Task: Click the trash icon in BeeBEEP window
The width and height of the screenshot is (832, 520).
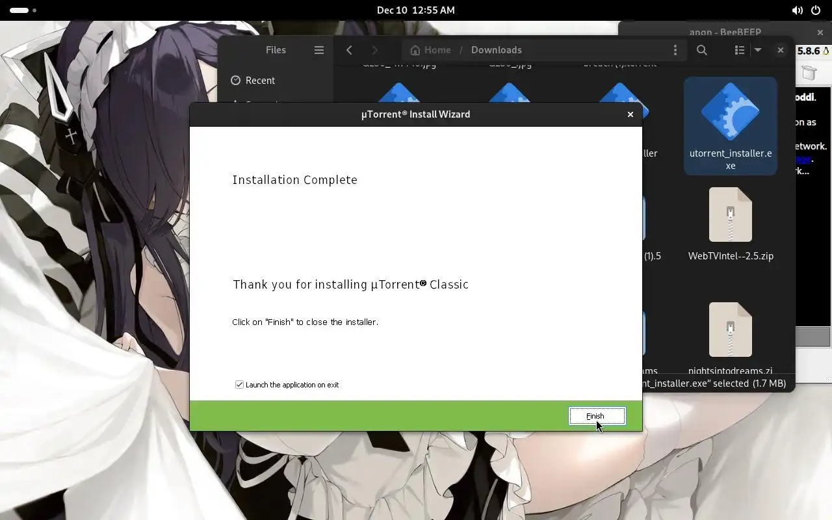Action: pos(808,72)
